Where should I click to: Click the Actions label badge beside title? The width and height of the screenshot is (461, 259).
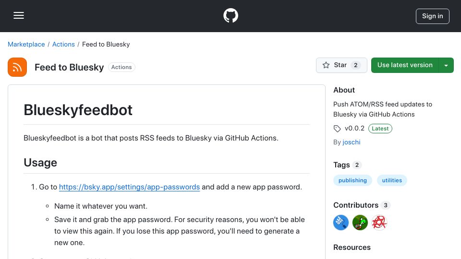click(x=121, y=67)
